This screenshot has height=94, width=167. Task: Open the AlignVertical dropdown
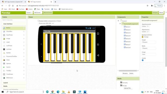(x=146, y=32)
